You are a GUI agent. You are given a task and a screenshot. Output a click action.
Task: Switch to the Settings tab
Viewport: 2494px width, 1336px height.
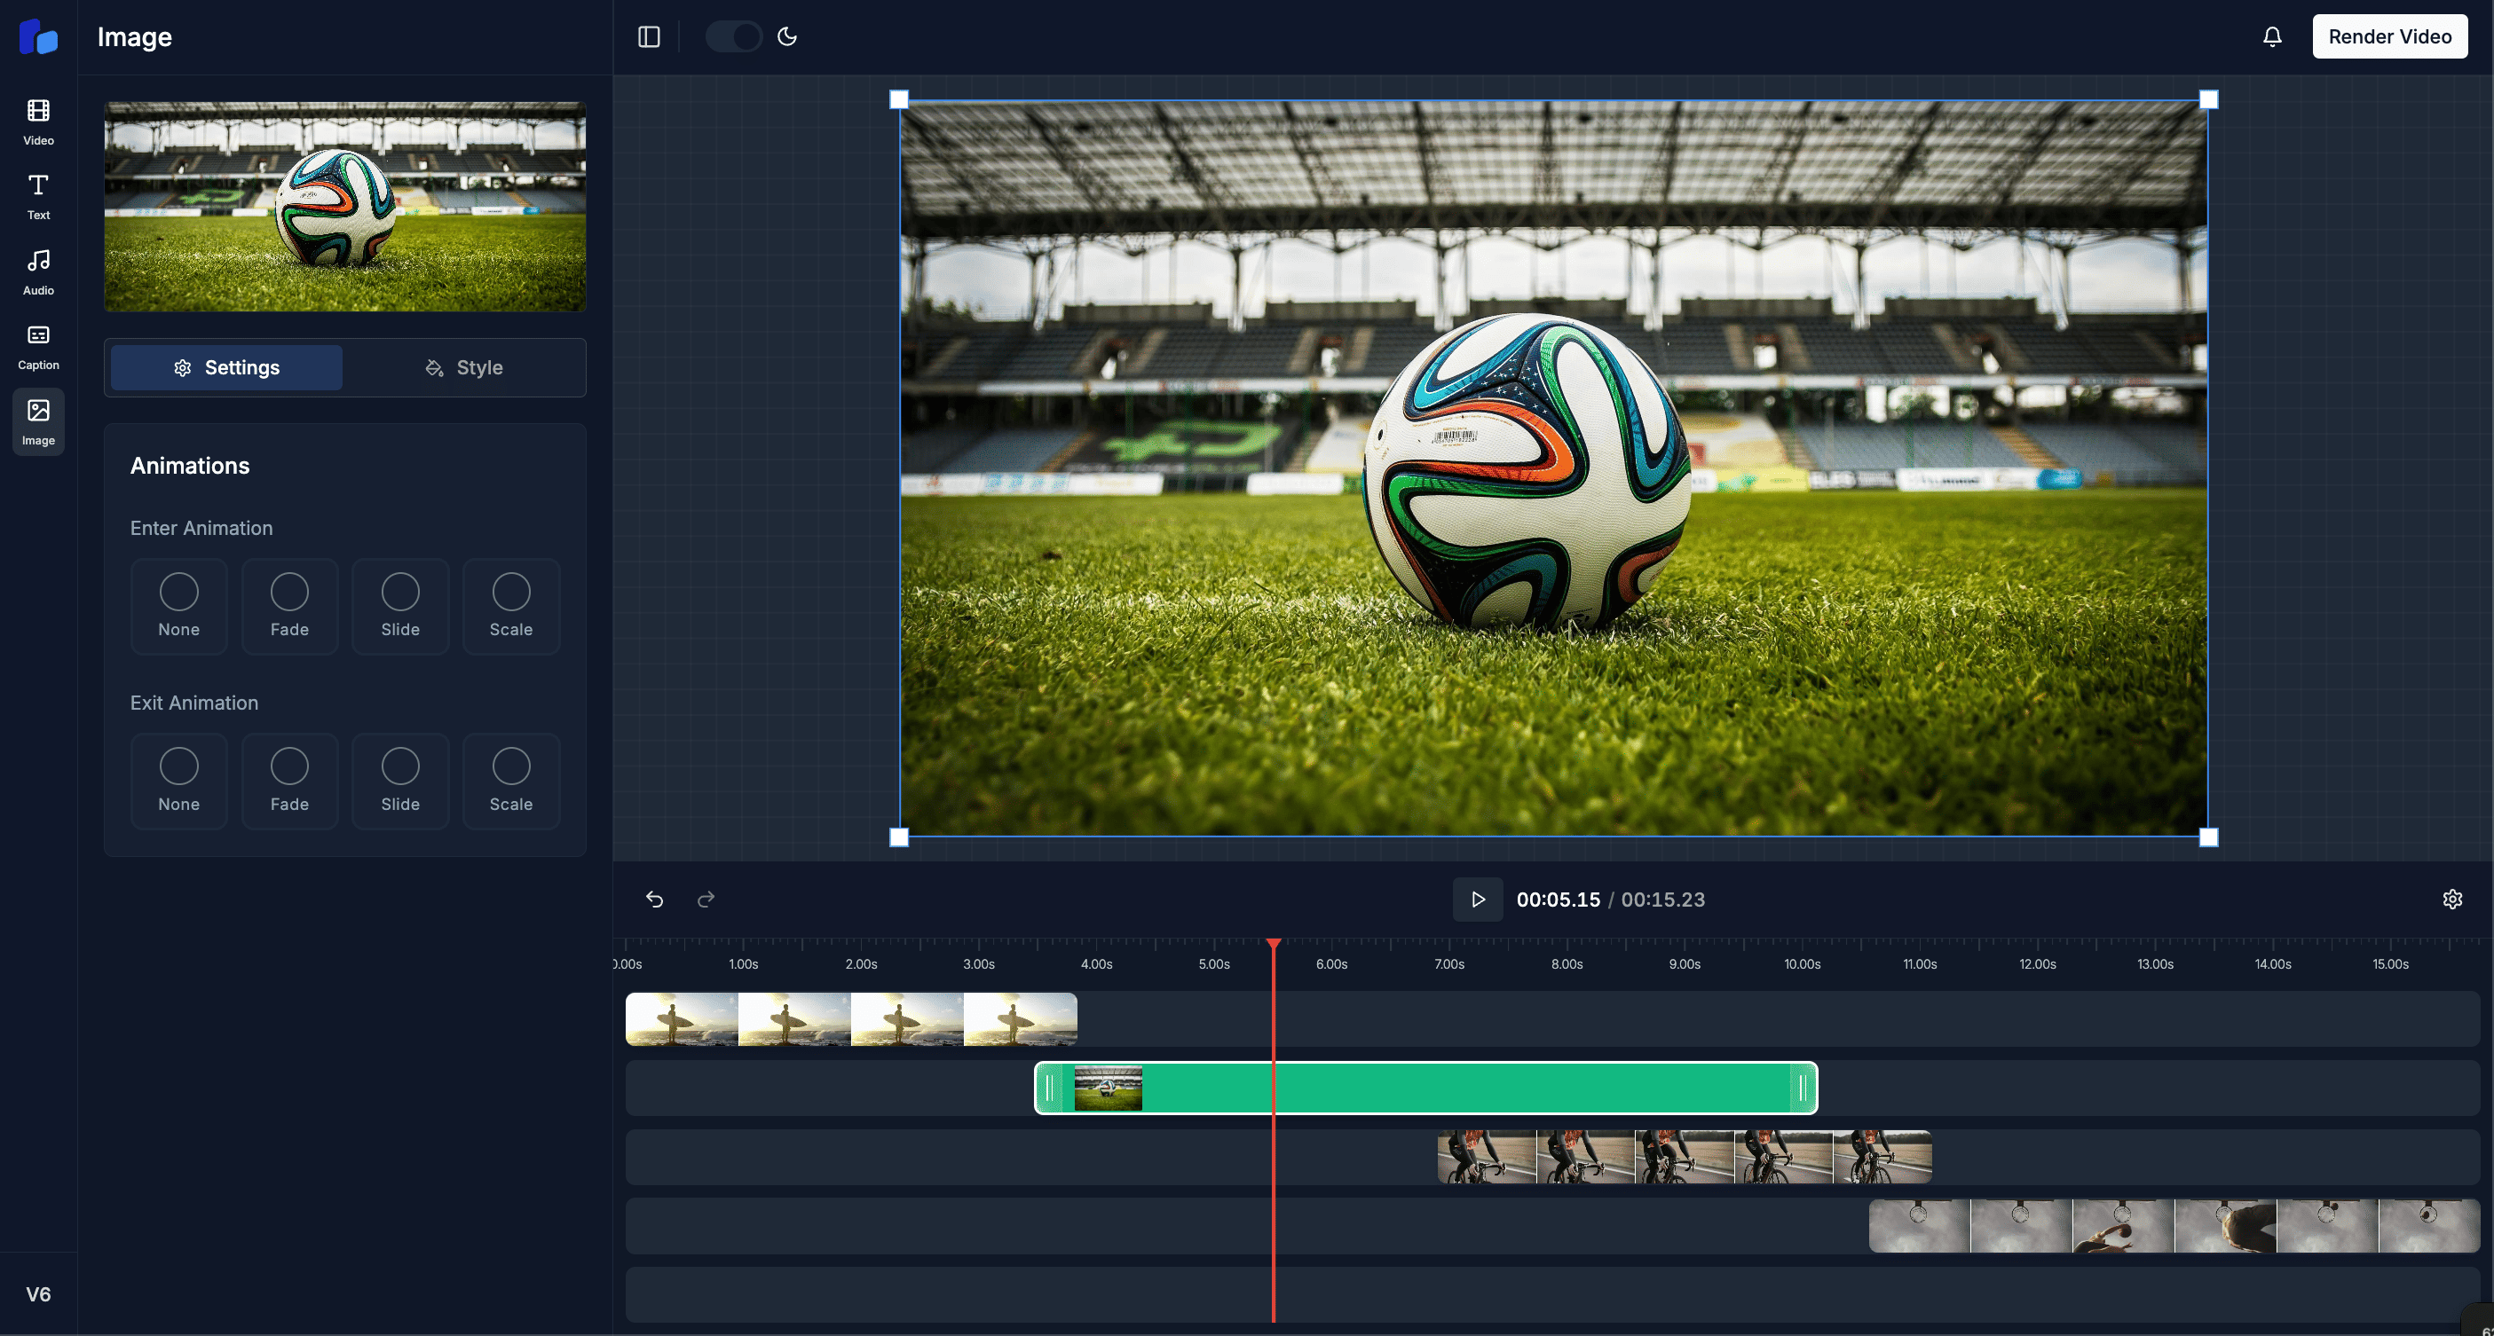[225, 367]
